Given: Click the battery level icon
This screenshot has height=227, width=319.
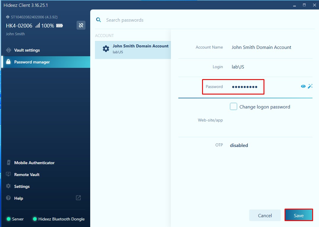Looking at the screenshot, I should click(x=60, y=26).
